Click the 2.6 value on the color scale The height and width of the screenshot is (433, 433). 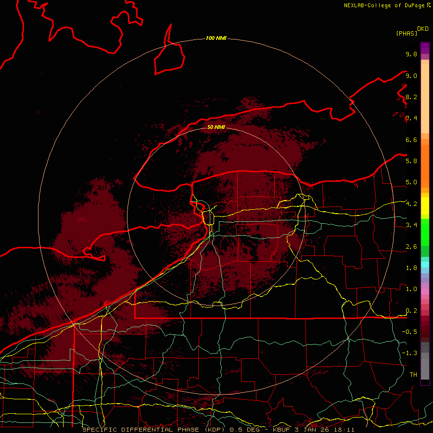[411, 247]
